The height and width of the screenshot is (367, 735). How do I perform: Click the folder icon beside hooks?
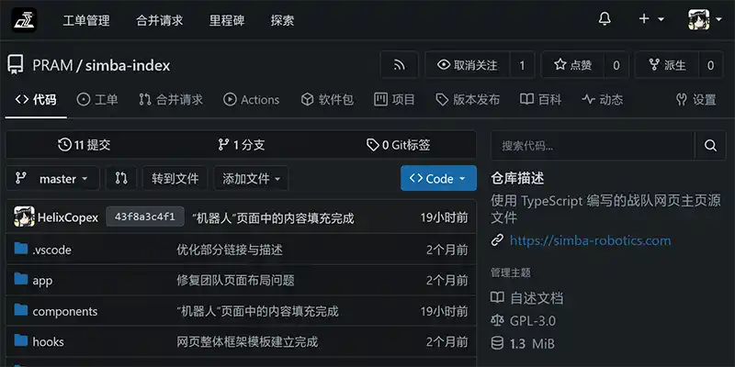tap(20, 340)
